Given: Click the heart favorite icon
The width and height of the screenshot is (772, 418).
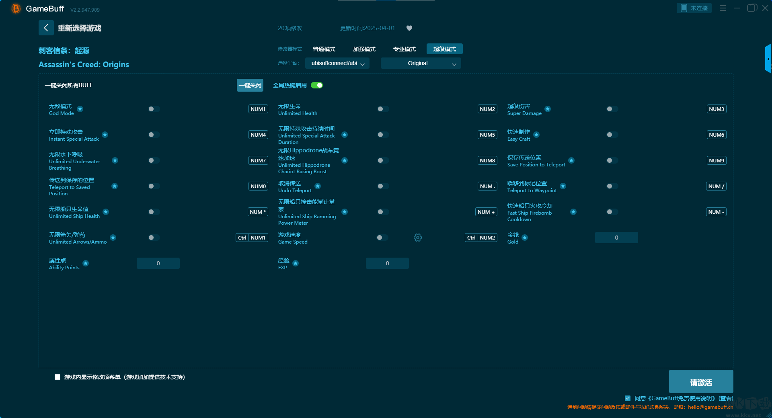Looking at the screenshot, I should click(x=409, y=28).
